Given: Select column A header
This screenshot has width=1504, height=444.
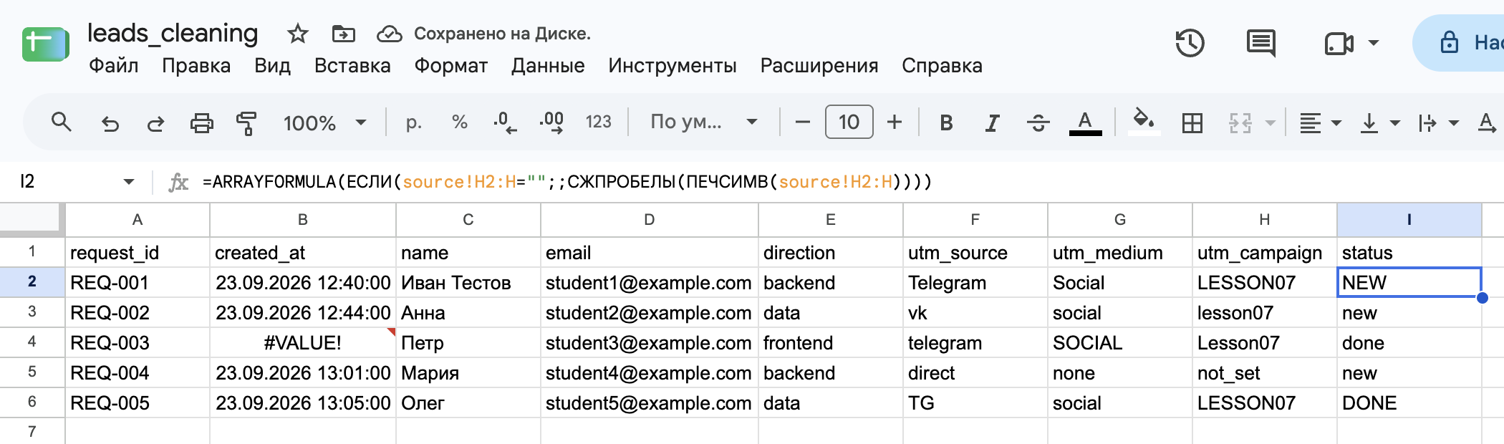Looking at the screenshot, I should pos(138,220).
